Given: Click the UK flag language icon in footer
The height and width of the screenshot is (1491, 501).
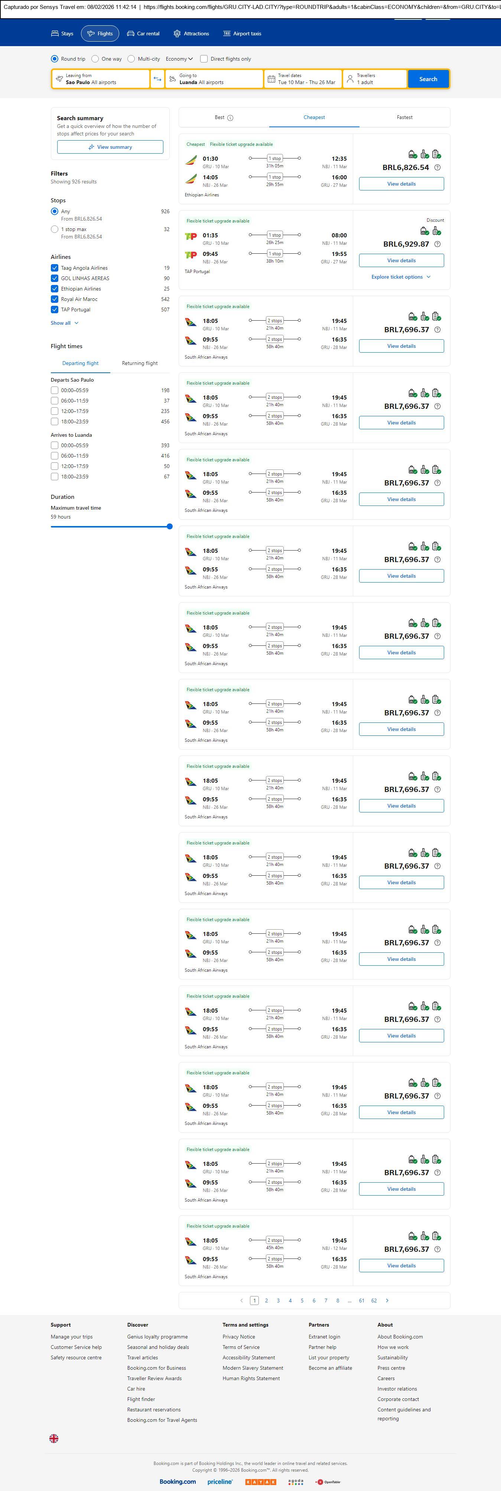Looking at the screenshot, I should pyautogui.click(x=54, y=1438).
